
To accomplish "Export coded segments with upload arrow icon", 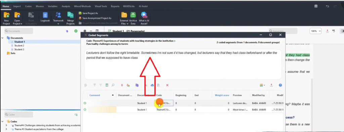I will tap(271, 85).
